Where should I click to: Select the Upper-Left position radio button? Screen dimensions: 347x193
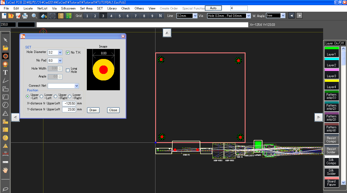point(28,96)
